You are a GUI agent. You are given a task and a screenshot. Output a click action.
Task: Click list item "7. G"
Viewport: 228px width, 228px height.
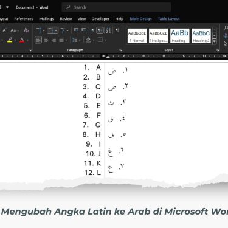pyautogui.click(x=92, y=125)
